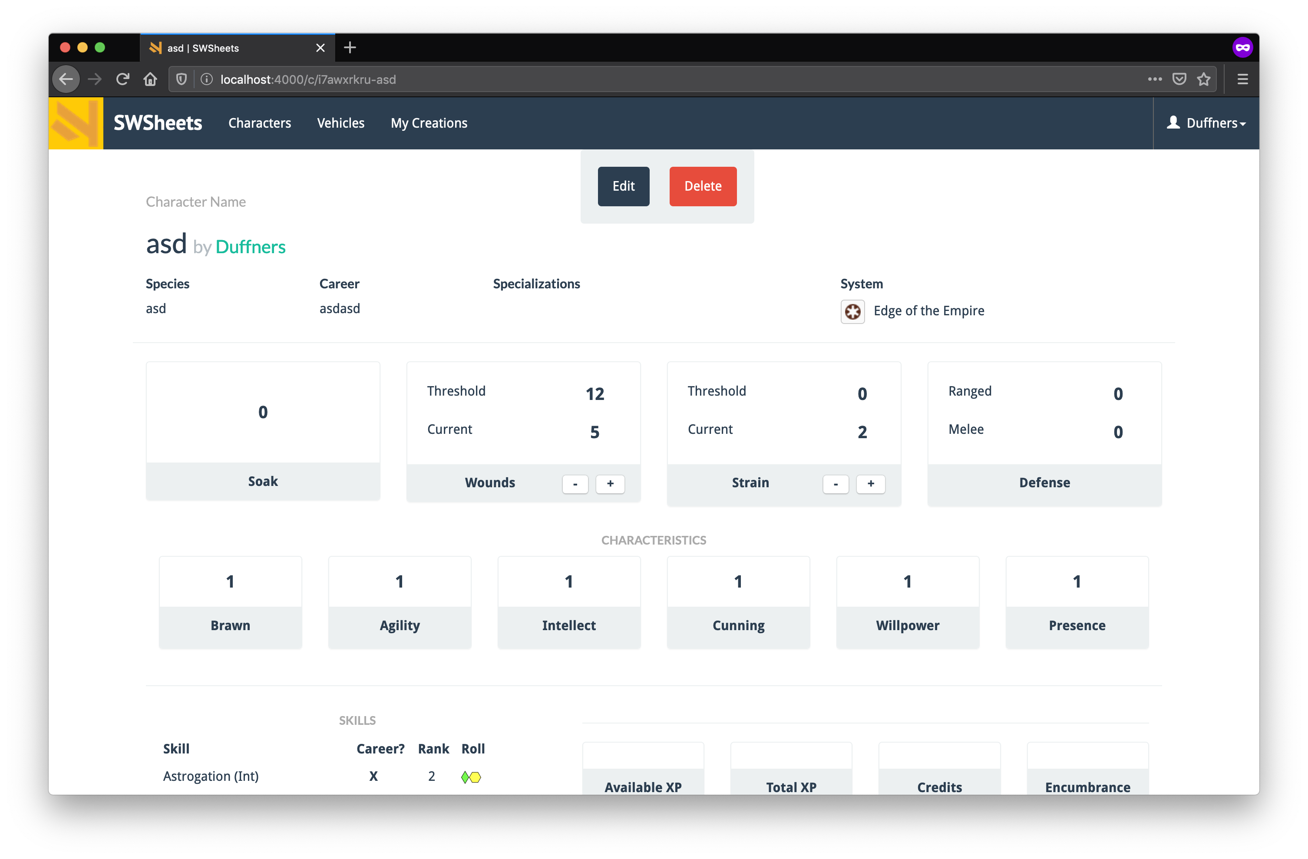Open the Vehicles section
The width and height of the screenshot is (1308, 859).
pos(340,122)
